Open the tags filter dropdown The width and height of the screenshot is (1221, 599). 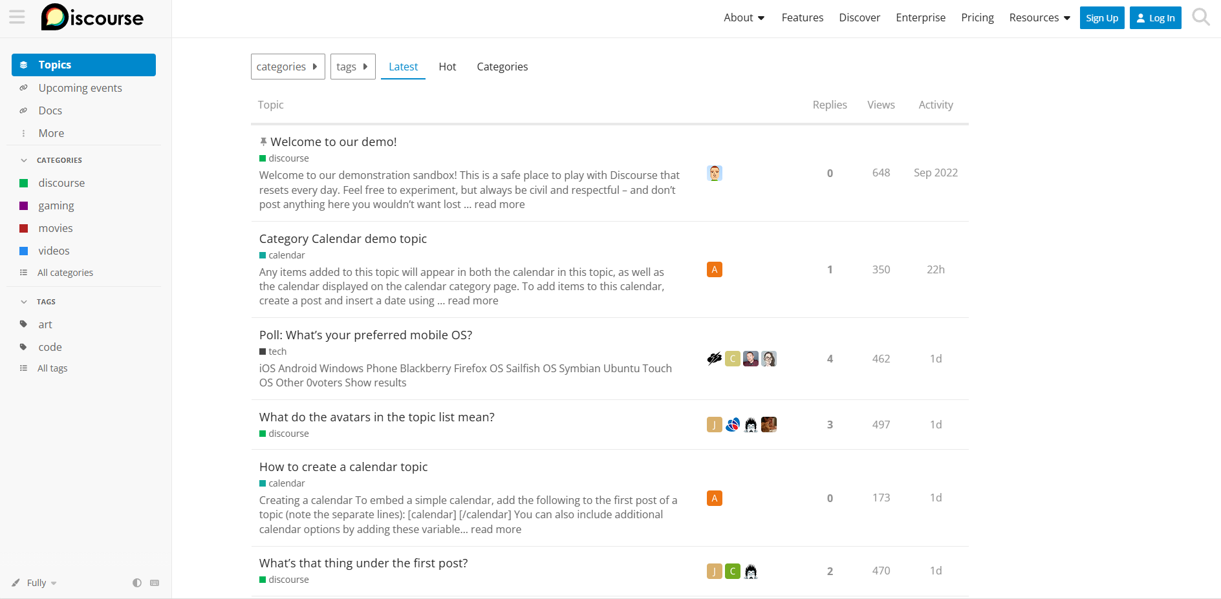coord(352,67)
